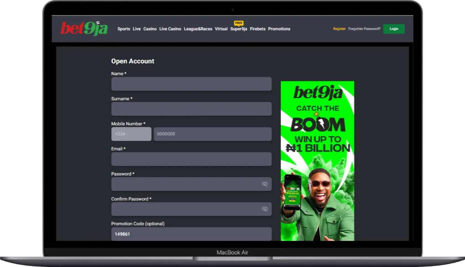Click into the Password field

point(192,184)
